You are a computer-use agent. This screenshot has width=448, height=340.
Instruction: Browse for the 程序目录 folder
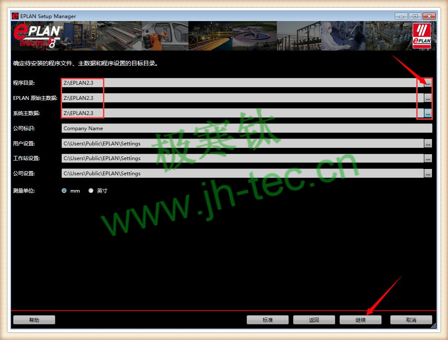428,83
